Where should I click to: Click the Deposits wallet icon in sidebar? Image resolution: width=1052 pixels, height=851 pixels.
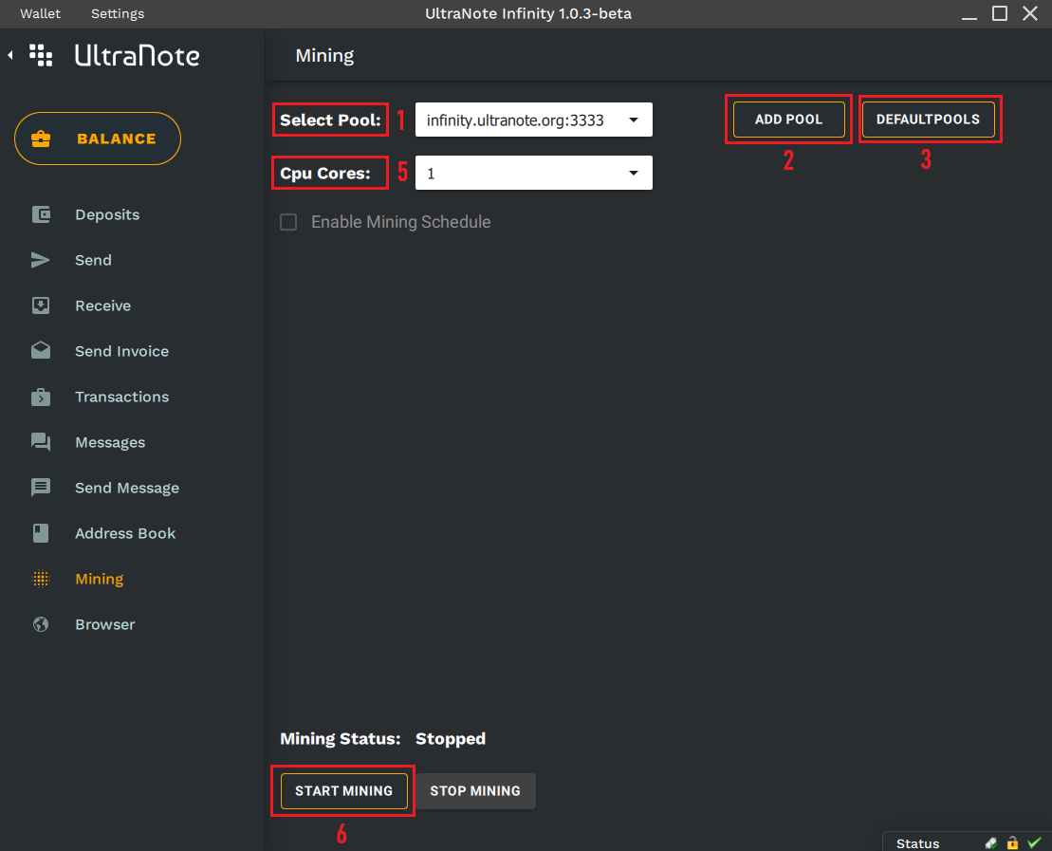(x=41, y=214)
